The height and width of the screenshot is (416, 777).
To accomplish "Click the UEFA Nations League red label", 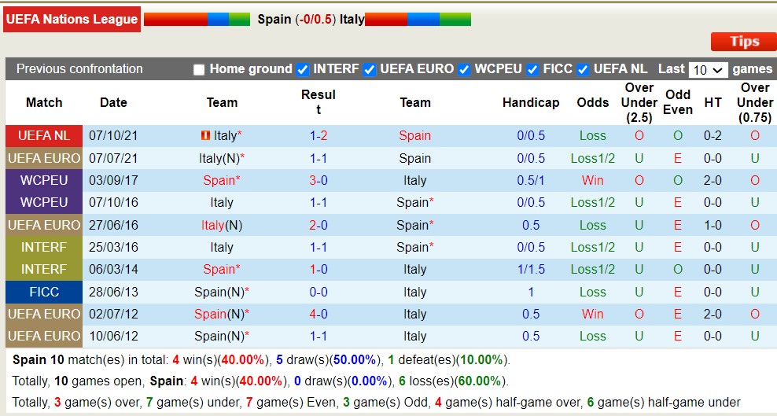I will [72, 19].
